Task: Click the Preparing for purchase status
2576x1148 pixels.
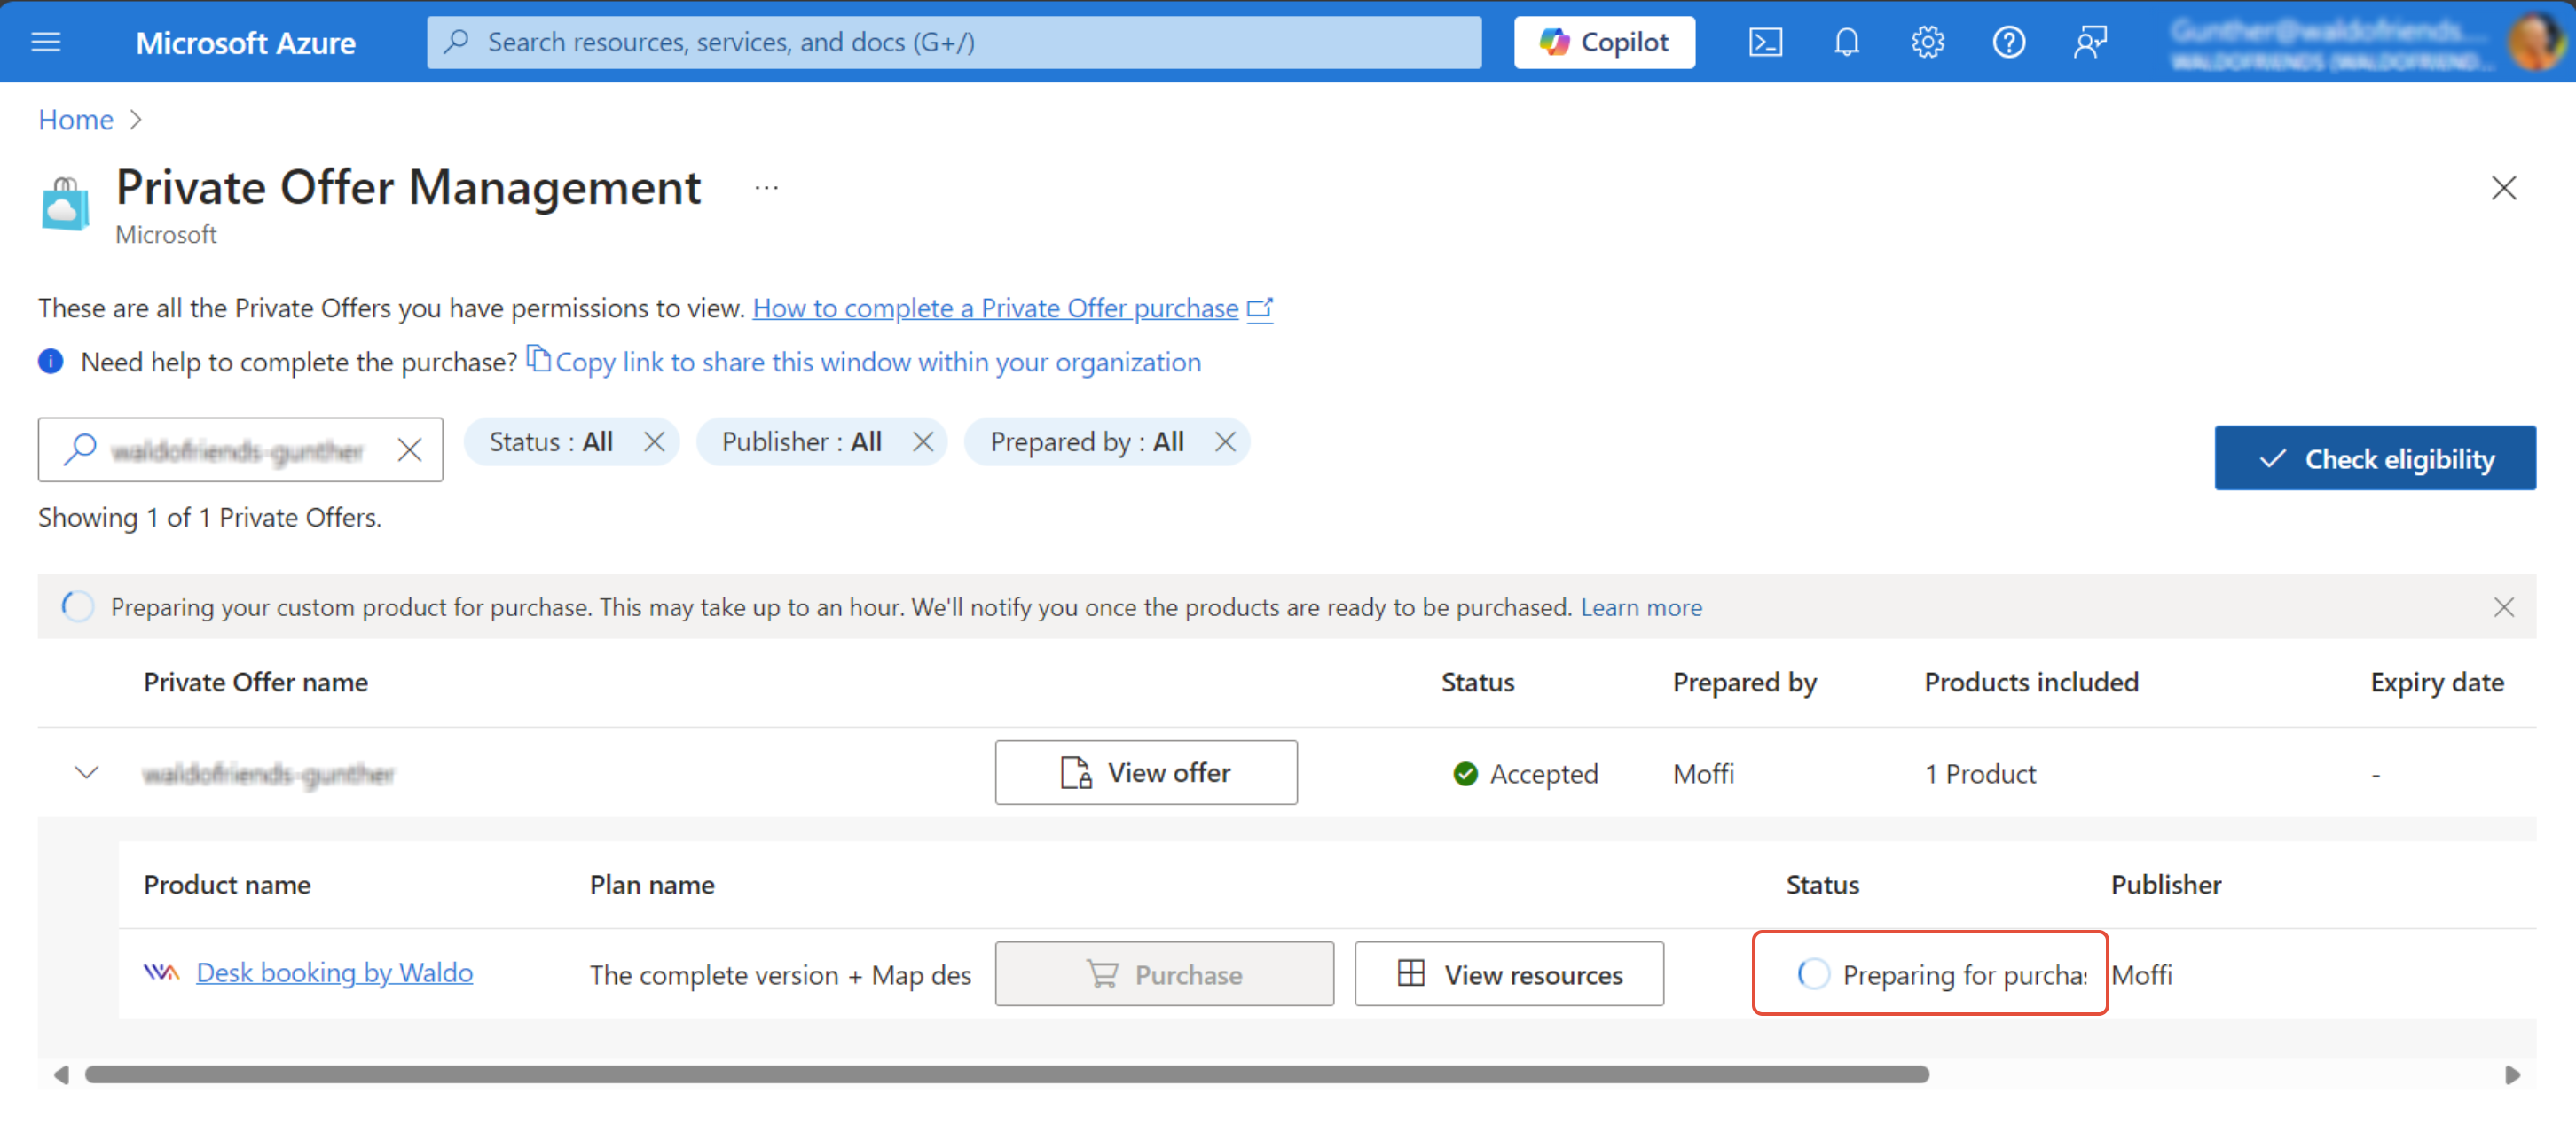Action: [x=1940, y=973]
